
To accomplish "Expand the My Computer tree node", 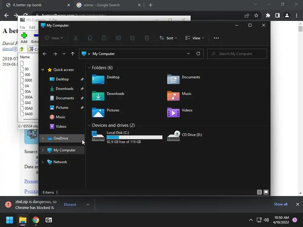I will click(43, 150).
